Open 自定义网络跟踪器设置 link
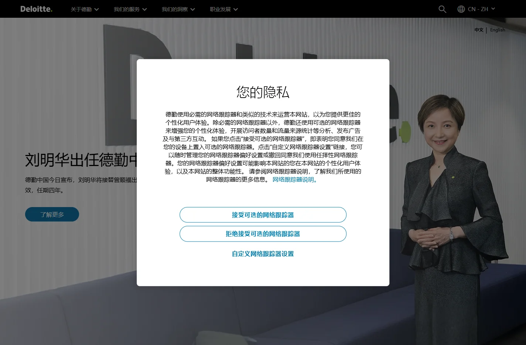The image size is (526, 345). [263, 254]
